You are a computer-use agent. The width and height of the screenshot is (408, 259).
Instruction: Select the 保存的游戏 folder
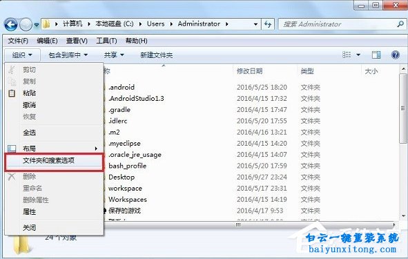click(124, 211)
